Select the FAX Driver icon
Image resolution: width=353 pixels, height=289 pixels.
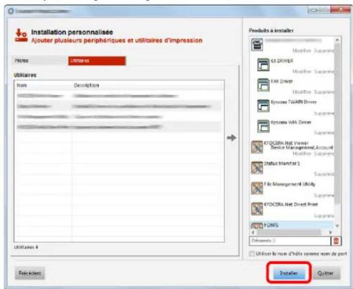pos(263,85)
